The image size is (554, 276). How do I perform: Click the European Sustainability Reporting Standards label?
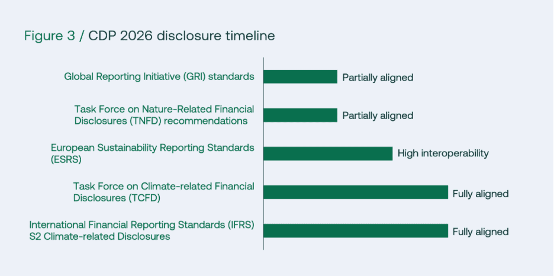click(x=153, y=147)
